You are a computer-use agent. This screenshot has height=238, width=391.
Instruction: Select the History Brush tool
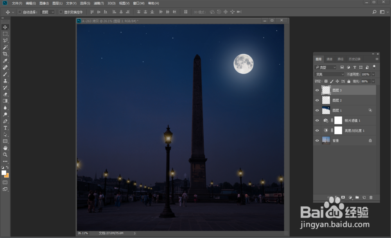pos(5,88)
